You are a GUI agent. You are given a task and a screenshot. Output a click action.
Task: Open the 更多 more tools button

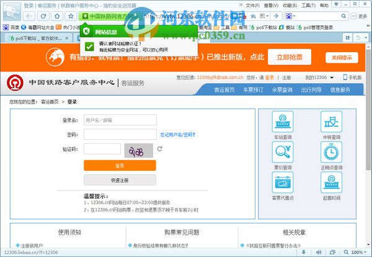359,16
